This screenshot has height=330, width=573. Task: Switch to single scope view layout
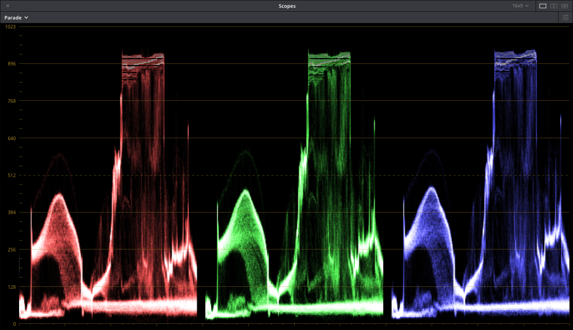tap(543, 6)
